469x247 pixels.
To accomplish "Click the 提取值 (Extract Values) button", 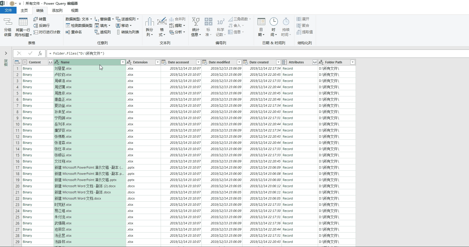I will tap(304, 32).
